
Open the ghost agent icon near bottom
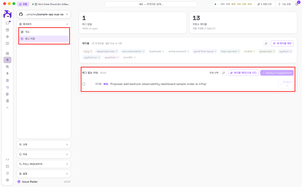click(7, 173)
